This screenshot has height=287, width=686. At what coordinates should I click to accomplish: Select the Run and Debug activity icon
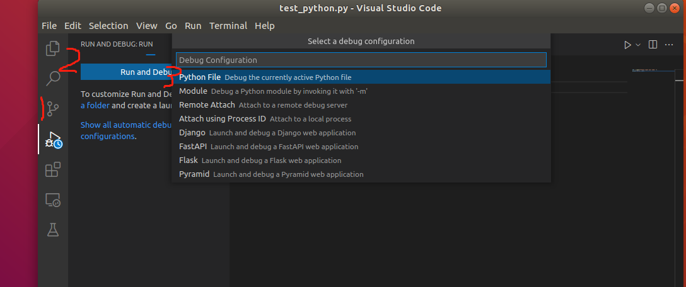tap(53, 139)
